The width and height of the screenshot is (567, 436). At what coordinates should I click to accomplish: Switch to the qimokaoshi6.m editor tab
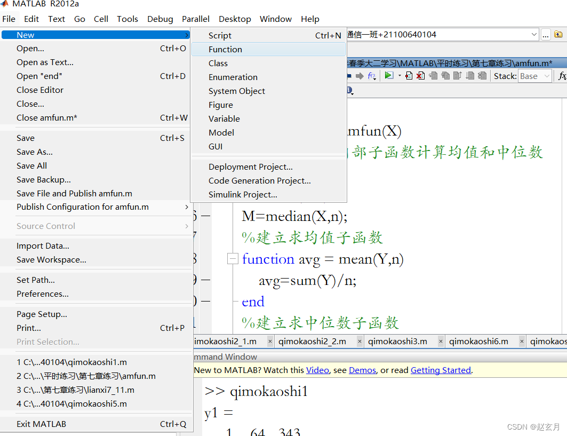coord(478,341)
